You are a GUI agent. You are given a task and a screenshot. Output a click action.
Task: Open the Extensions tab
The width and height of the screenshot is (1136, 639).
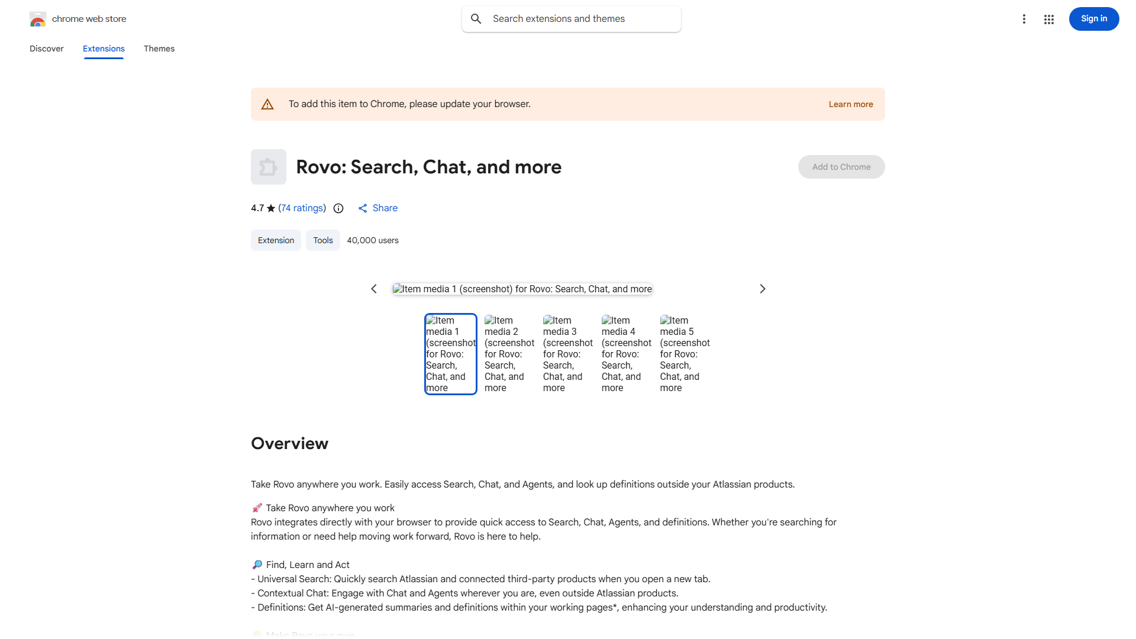pos(104,49)
